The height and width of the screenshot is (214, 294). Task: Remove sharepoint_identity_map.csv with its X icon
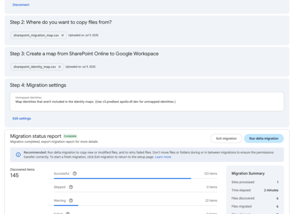[x=60, y=67]
